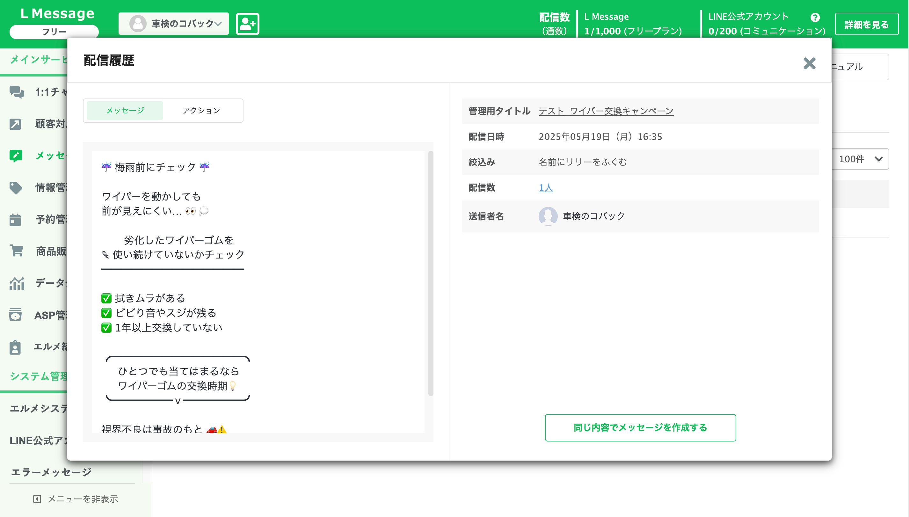The height and width of the screenshot is (517, 909).
Task: Open the メインサービス sidebar tab
Action: (x=38, y=60)
